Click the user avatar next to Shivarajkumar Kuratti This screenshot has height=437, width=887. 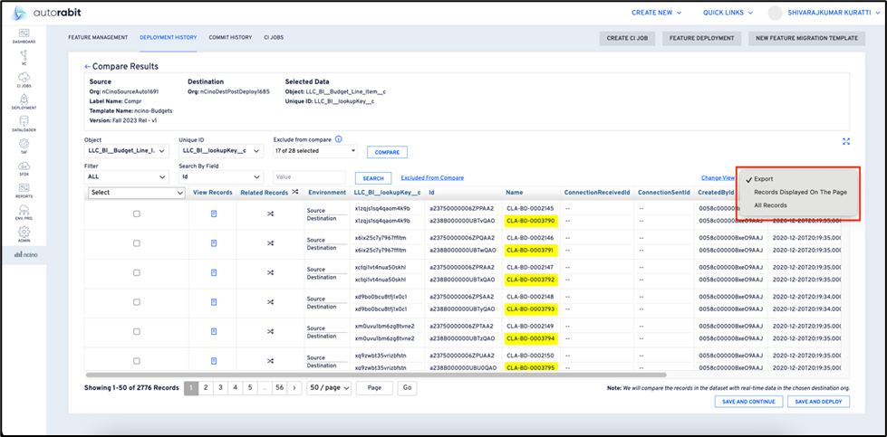775,13
